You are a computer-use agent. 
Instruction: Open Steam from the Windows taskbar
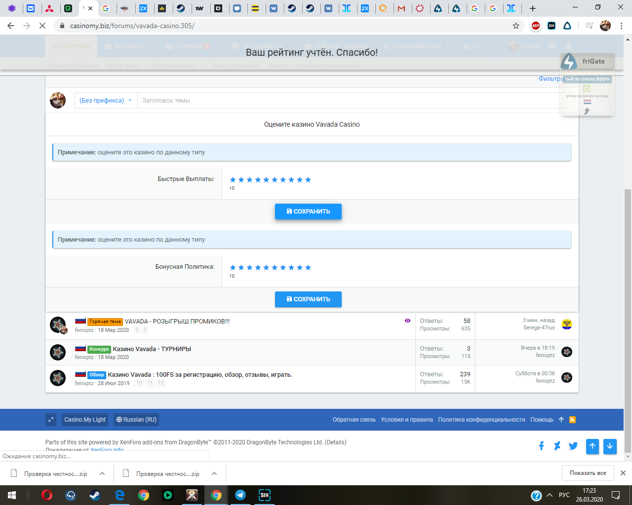pos(95,495)
